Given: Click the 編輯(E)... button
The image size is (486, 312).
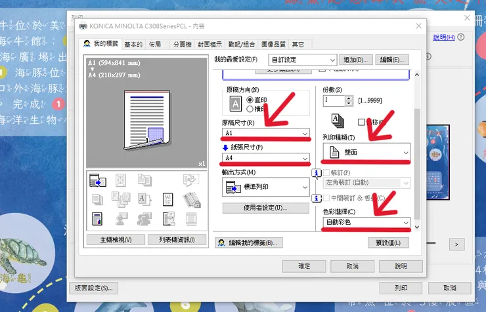Looking at the screenshot, I should coord(392,60).
